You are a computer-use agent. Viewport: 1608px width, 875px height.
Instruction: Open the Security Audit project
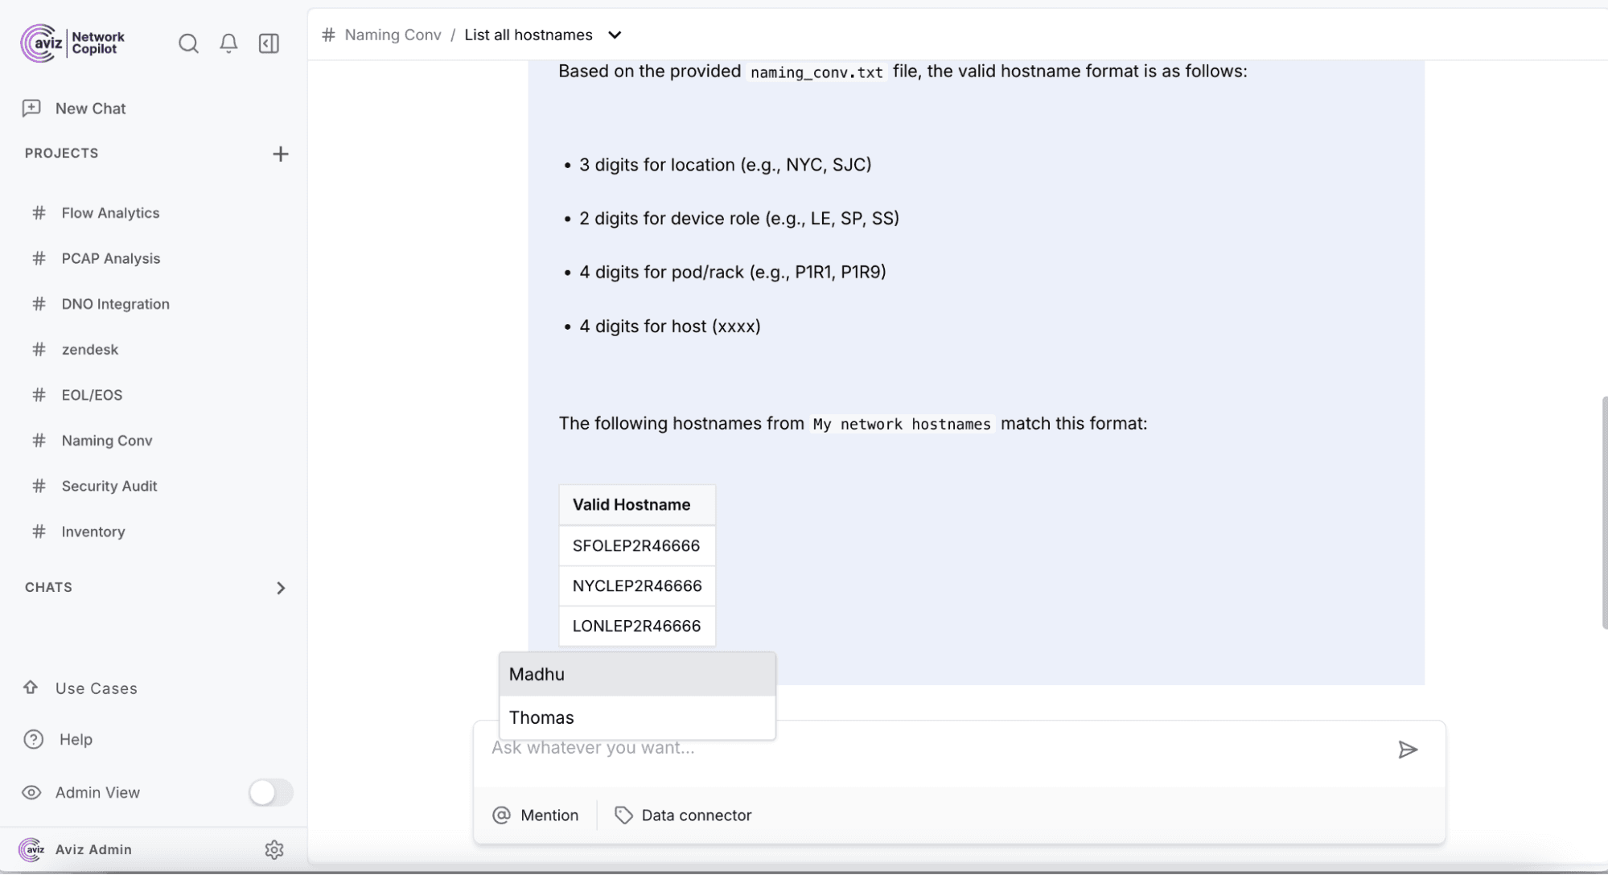(x=109, y=486)
